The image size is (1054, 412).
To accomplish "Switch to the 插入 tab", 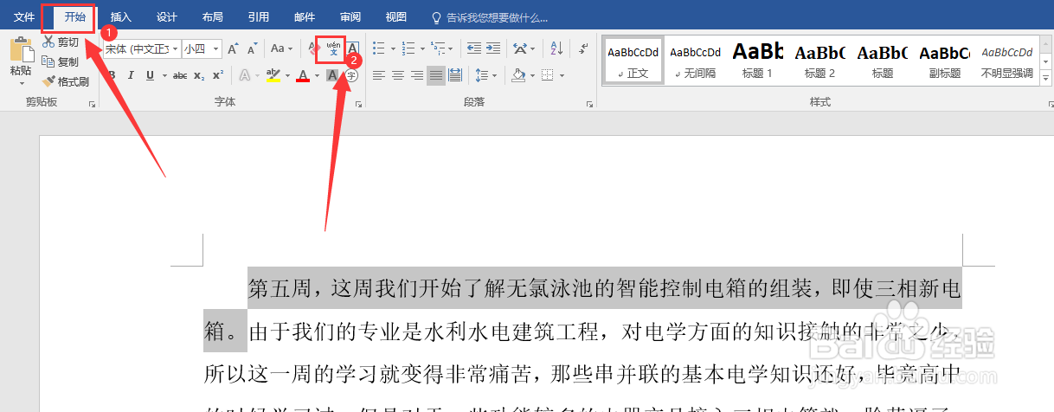I will coord(121,17).
